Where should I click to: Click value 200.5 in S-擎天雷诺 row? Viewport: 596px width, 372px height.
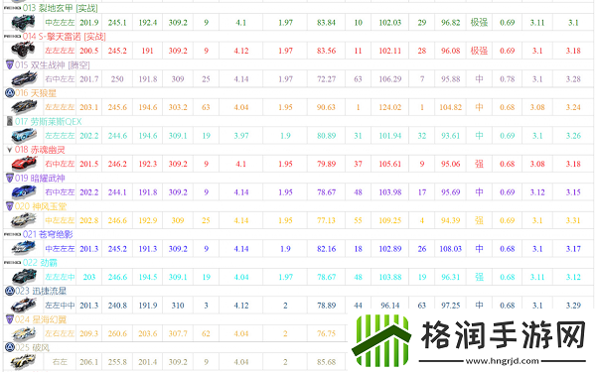pos(89,51)
